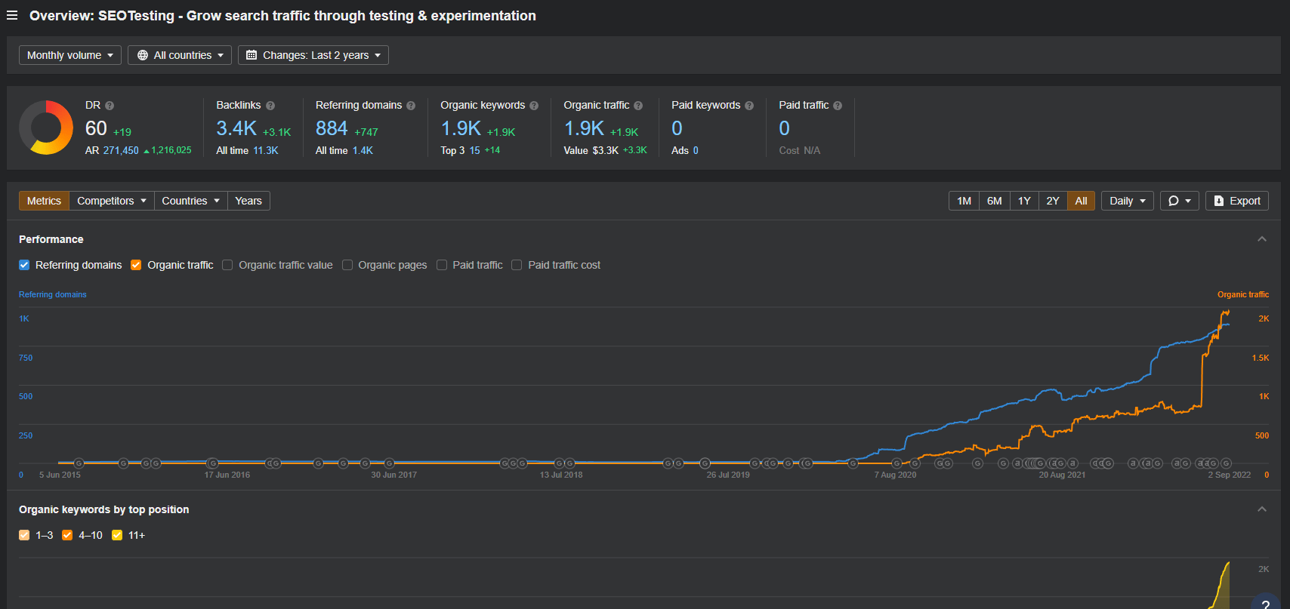Collapse the Performance section
The width and height of the screenshot is (1290, 609).
point(1261,239)
